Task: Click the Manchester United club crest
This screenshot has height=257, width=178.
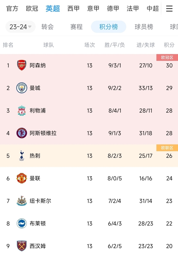Action: (x=22, y=178)
